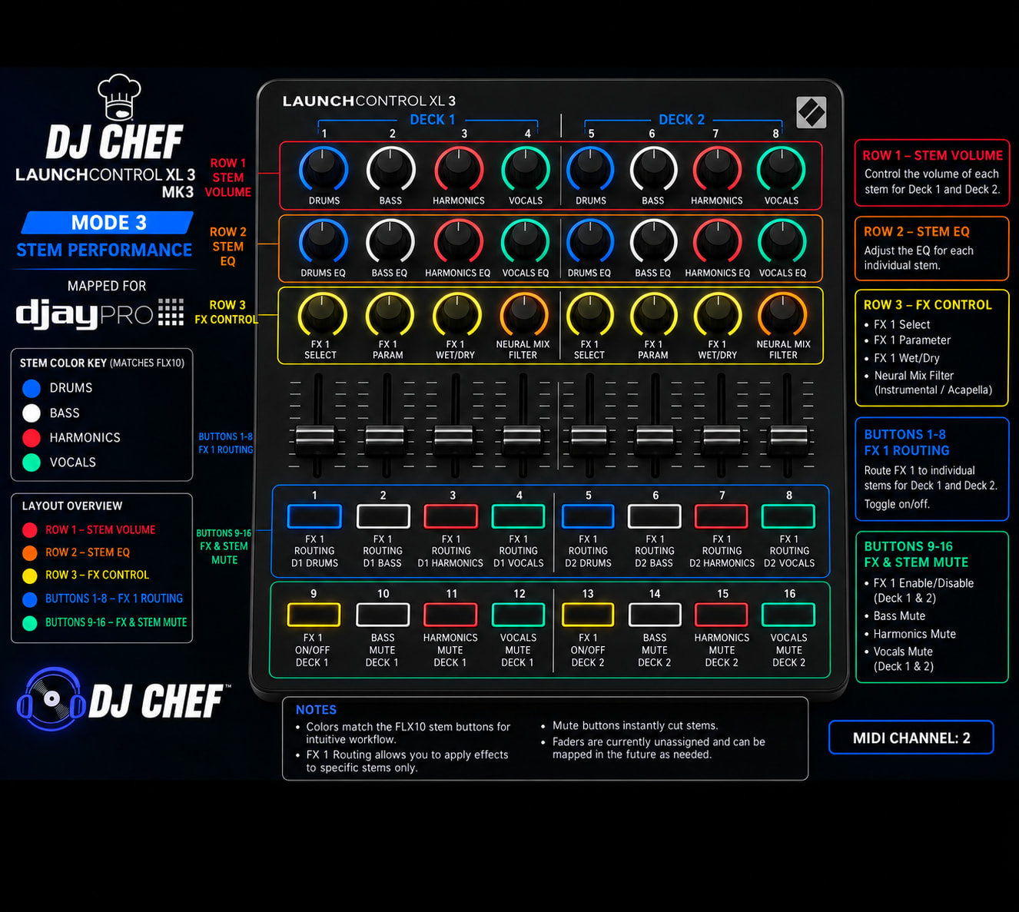Screen dimensions: 1019x912
Task: Click the blue DRUMS dot in Stem Color Key
Action: (32, 388)
